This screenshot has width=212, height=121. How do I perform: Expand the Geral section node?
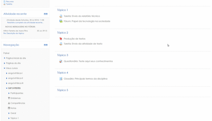pyautogui.click(x=9, y=113)
